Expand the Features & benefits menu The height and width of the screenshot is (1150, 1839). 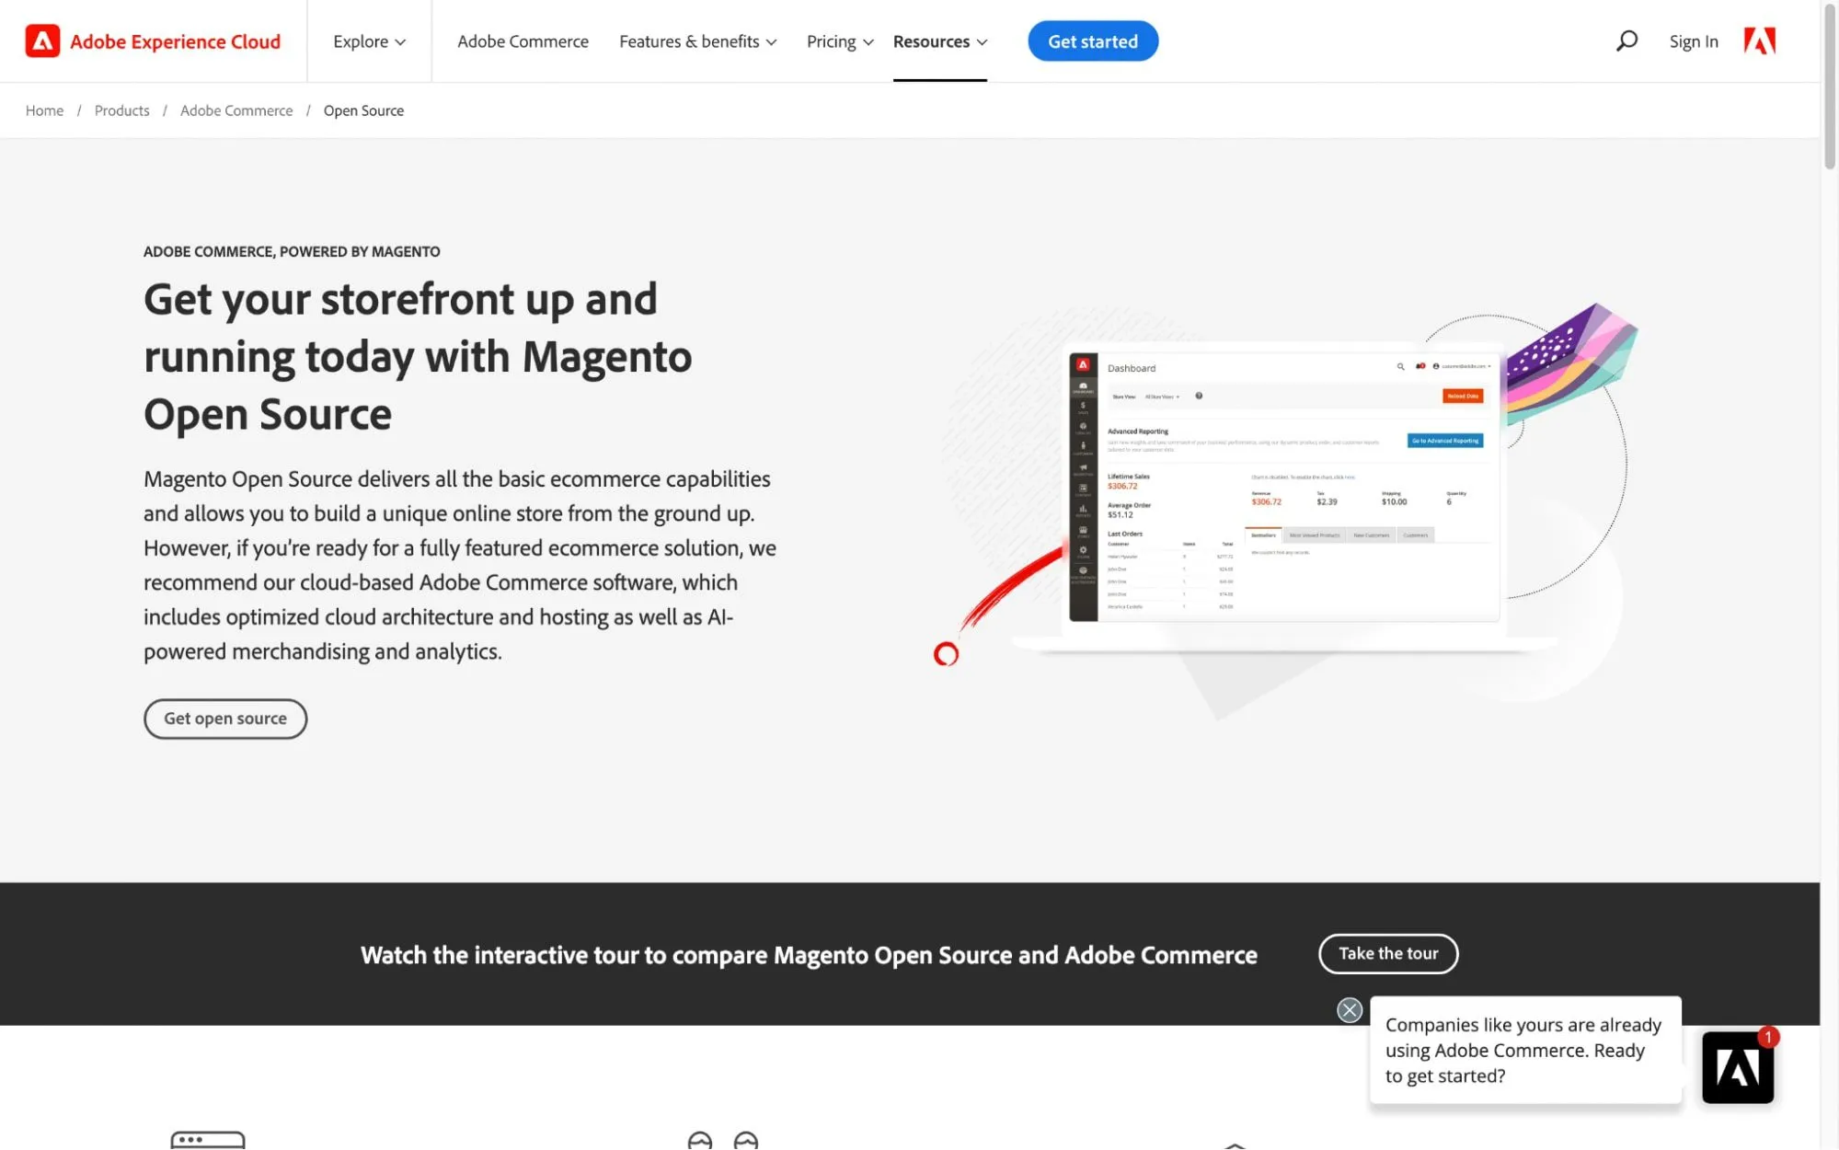[x=697, y=41]
